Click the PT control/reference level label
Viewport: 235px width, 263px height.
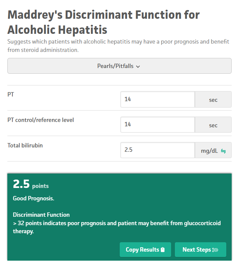(x=40, y=120)
